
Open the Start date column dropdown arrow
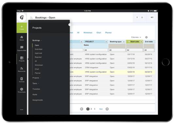point(141,42)
